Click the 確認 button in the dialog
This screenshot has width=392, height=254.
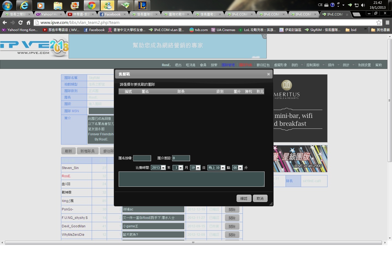click(244, 198)
